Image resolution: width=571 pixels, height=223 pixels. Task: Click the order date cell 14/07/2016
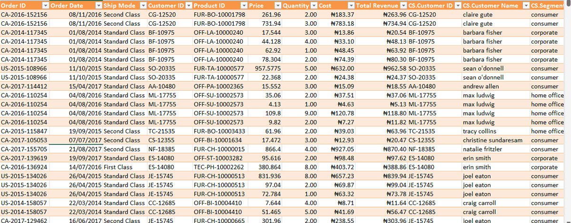coord(76,167)
